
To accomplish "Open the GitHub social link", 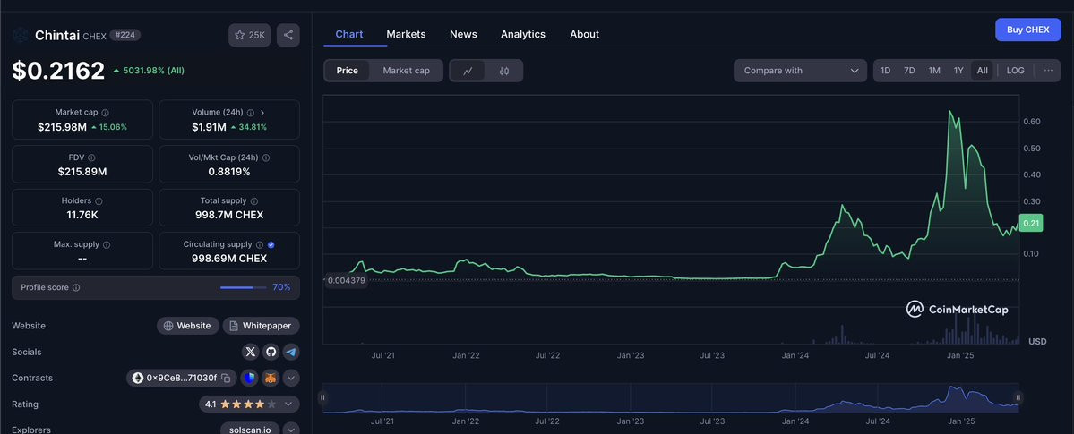I will tap(271, 352).
